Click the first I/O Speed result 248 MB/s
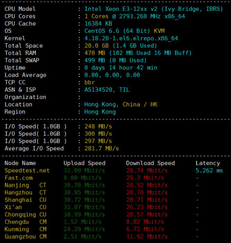Screen dimensions: 231x243 (x=98, y=126)
